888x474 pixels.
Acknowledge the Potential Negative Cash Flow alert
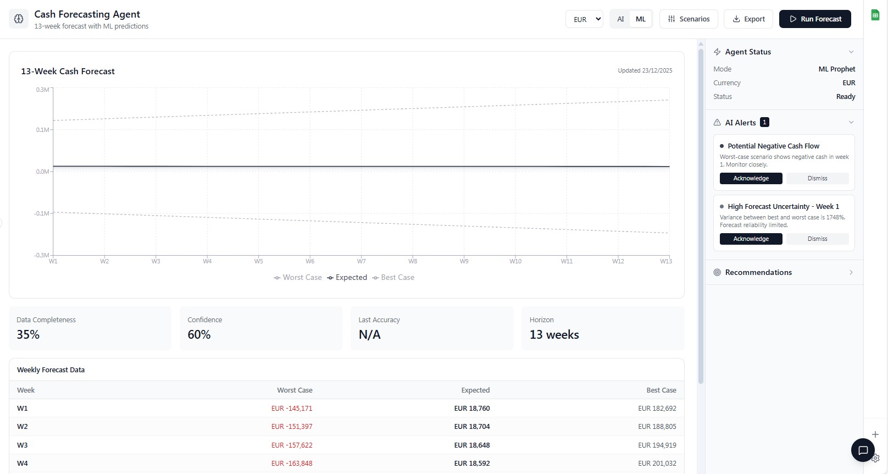[x=751, y=178]
